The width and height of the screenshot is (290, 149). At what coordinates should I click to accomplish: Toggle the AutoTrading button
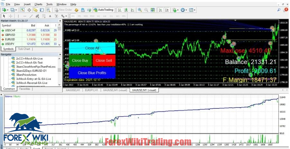103,10
